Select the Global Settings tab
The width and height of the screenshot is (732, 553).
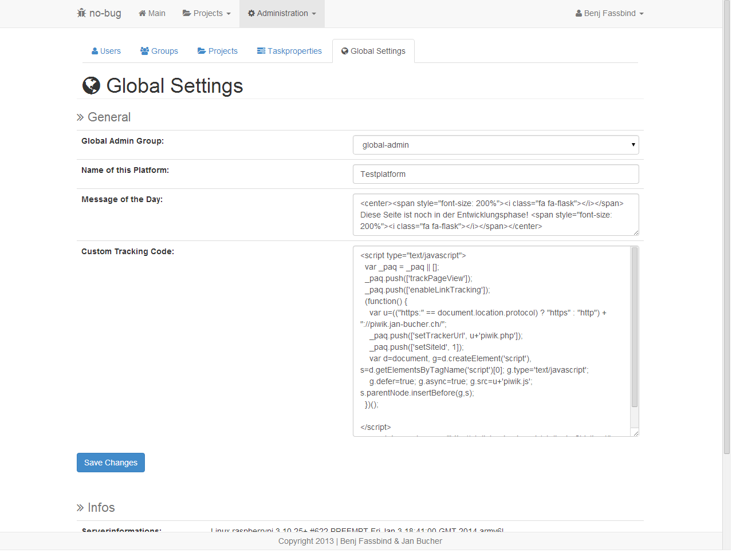[373, 51]
